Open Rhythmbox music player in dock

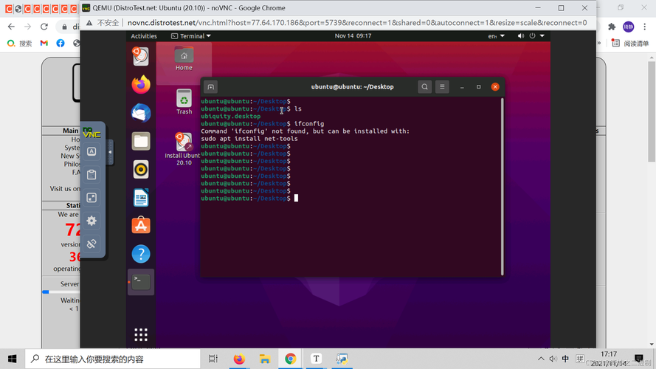[141, 169]
